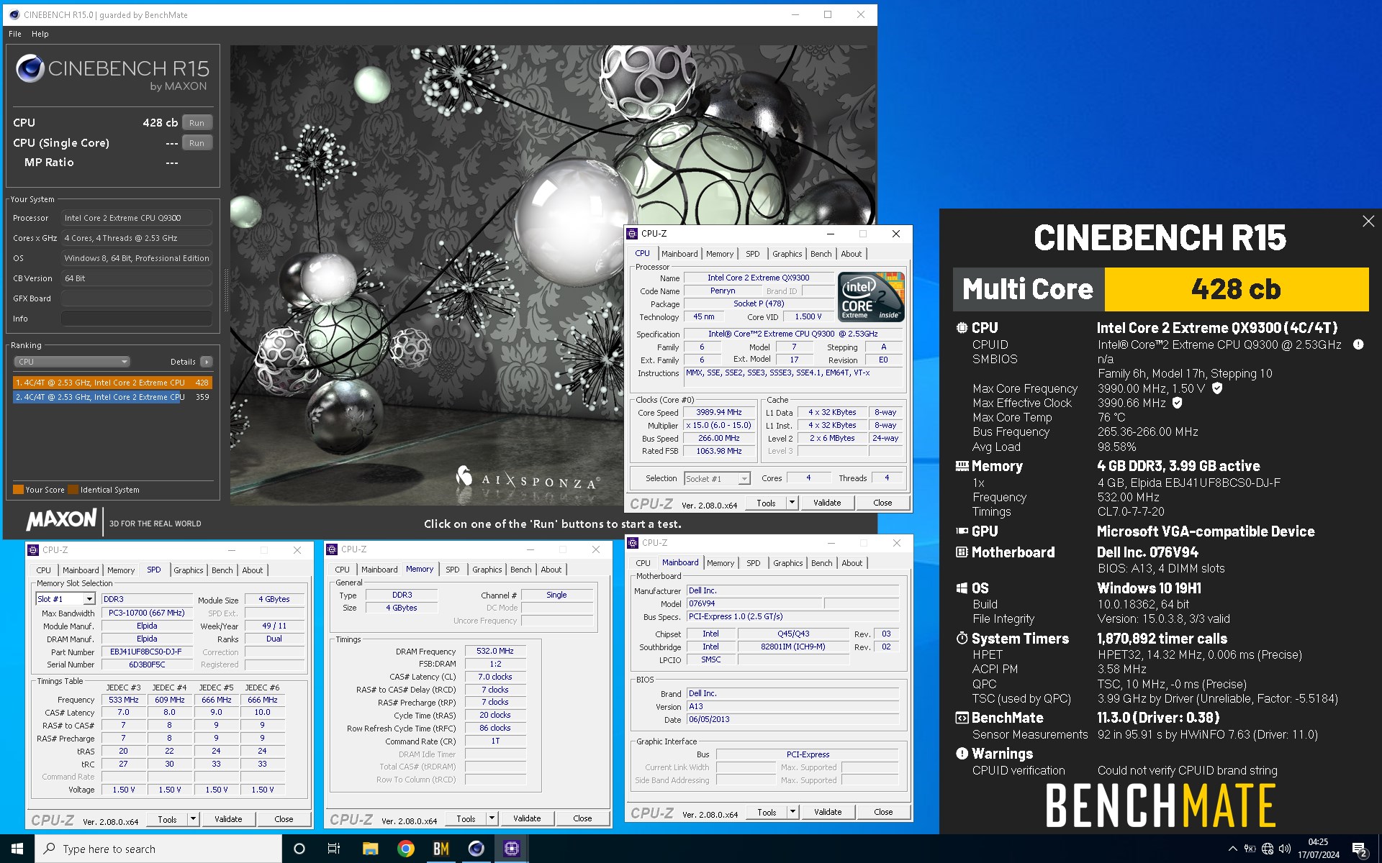This screenshot has height=863, width=1382.
Task: Click Validate in top CPU-Z window
Action: [827, 503]
